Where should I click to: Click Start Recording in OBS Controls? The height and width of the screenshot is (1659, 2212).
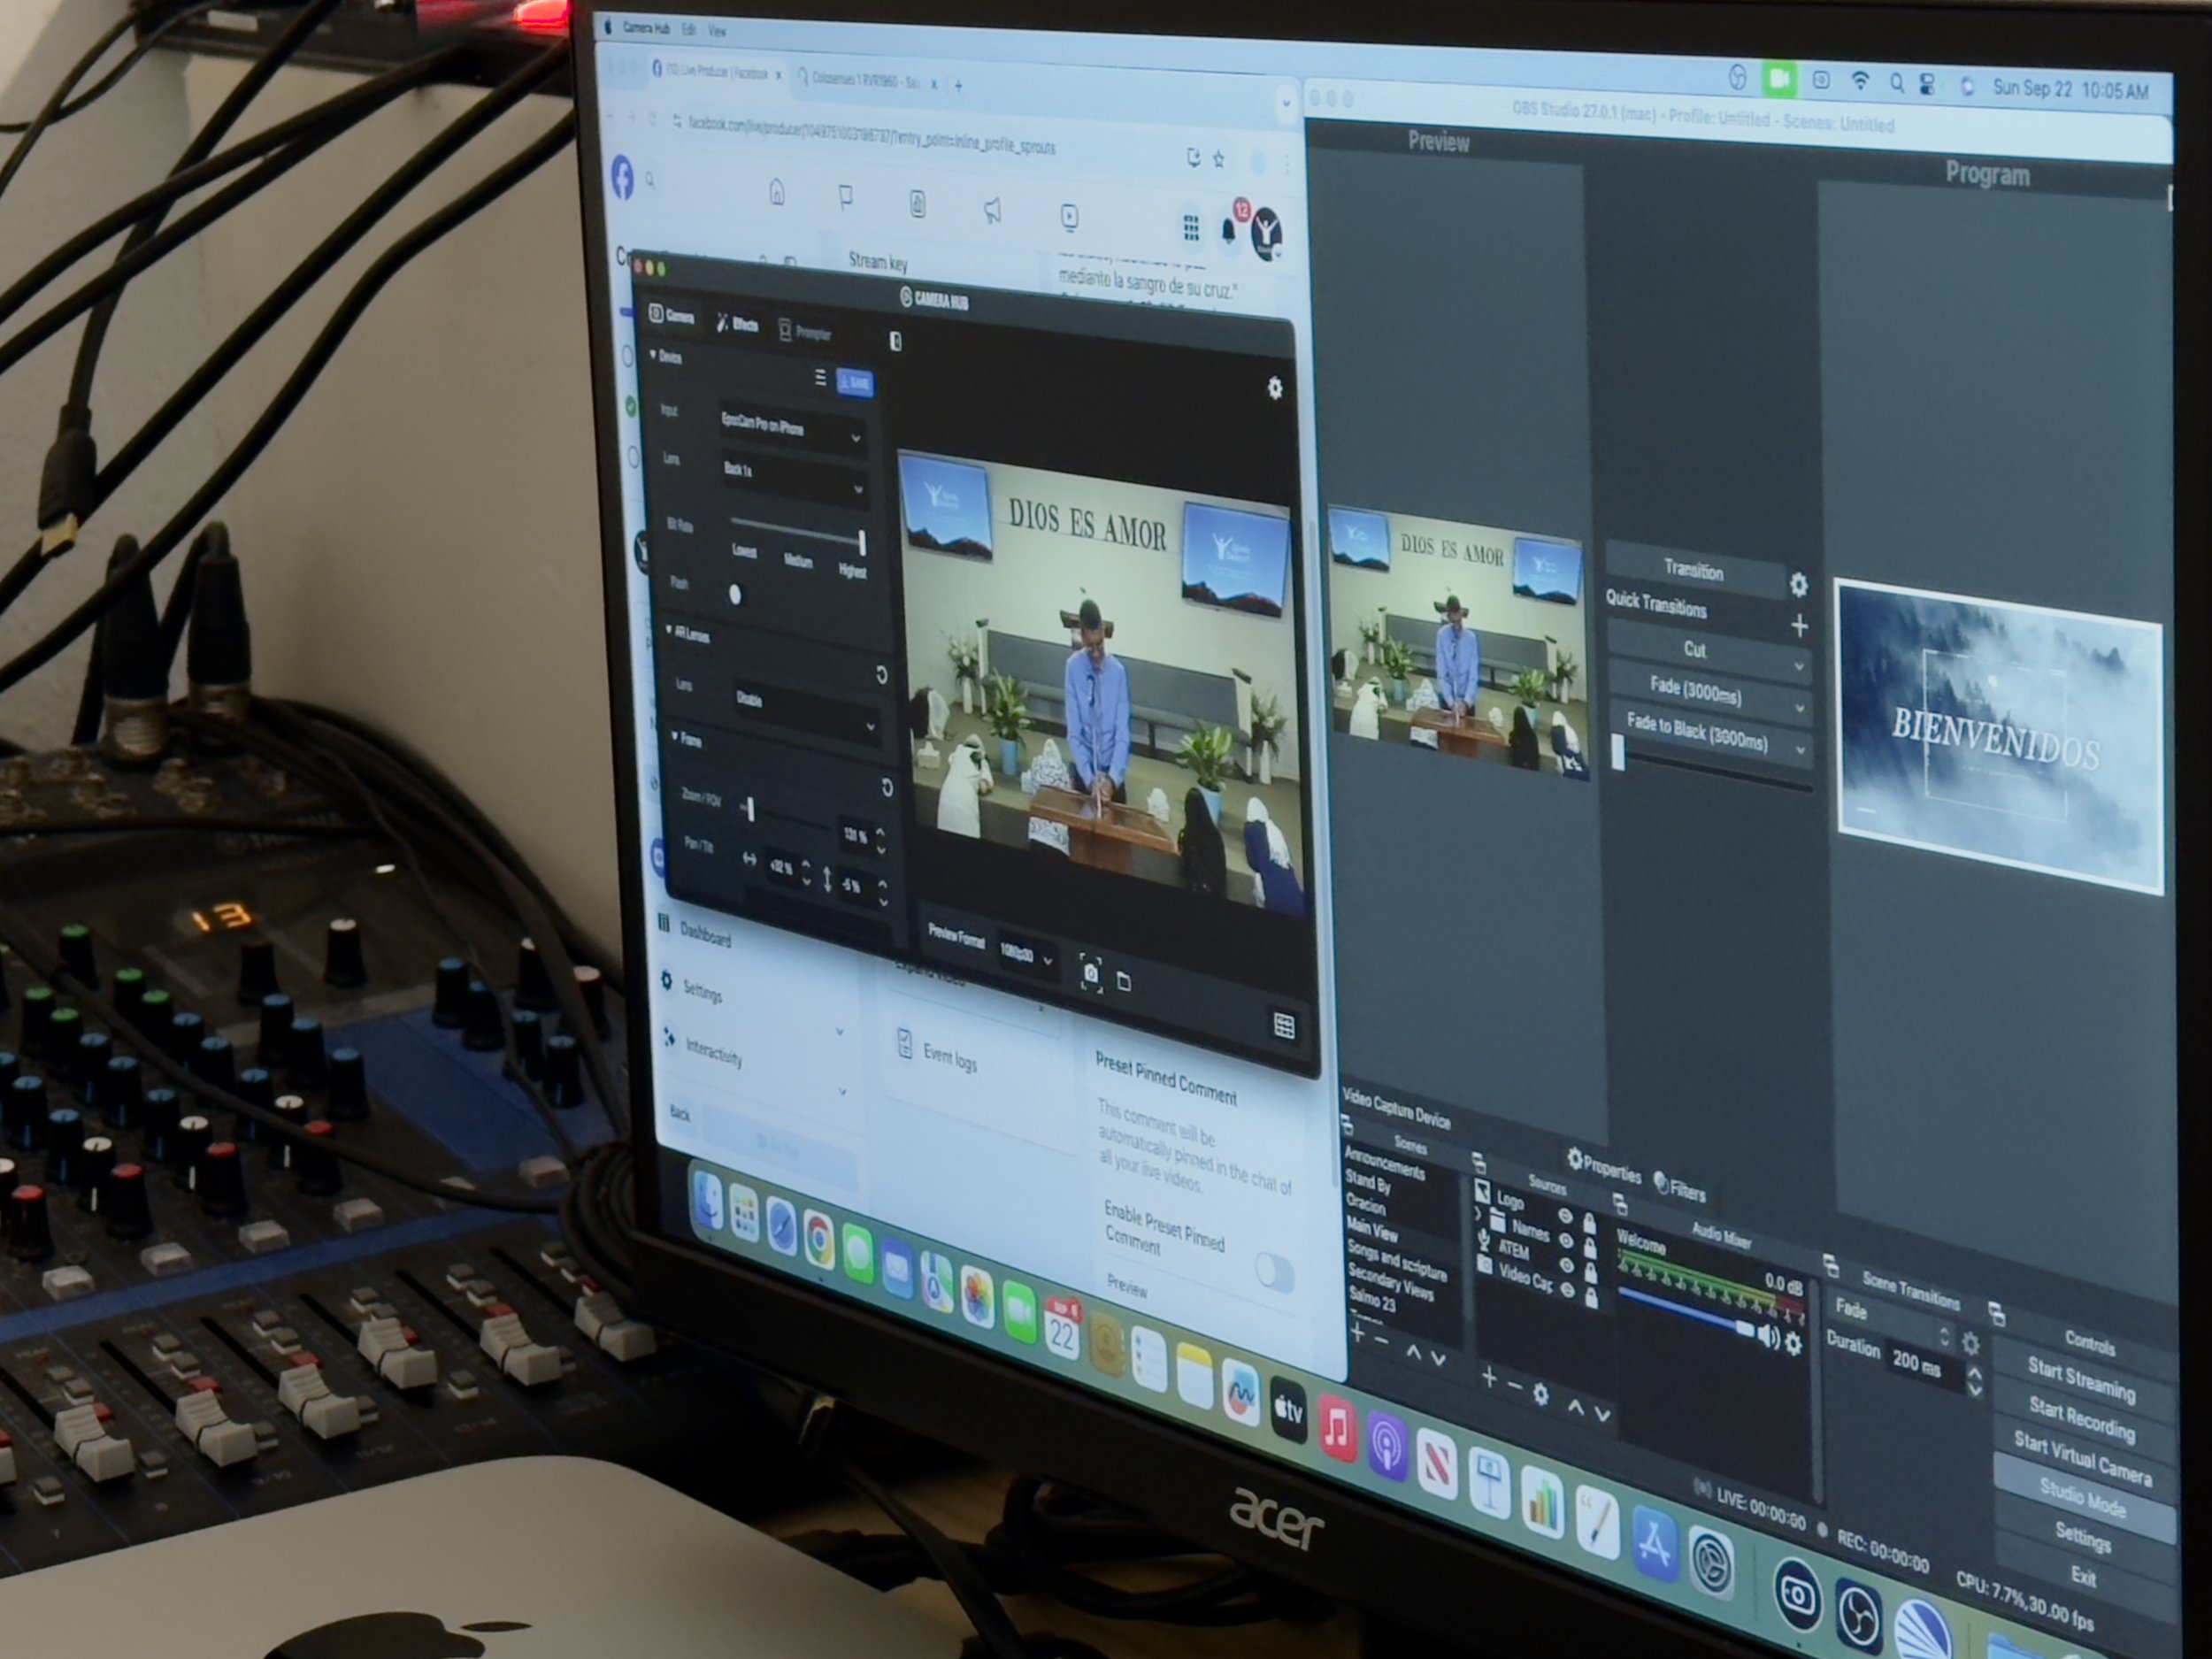(x=2082, y=1418)
